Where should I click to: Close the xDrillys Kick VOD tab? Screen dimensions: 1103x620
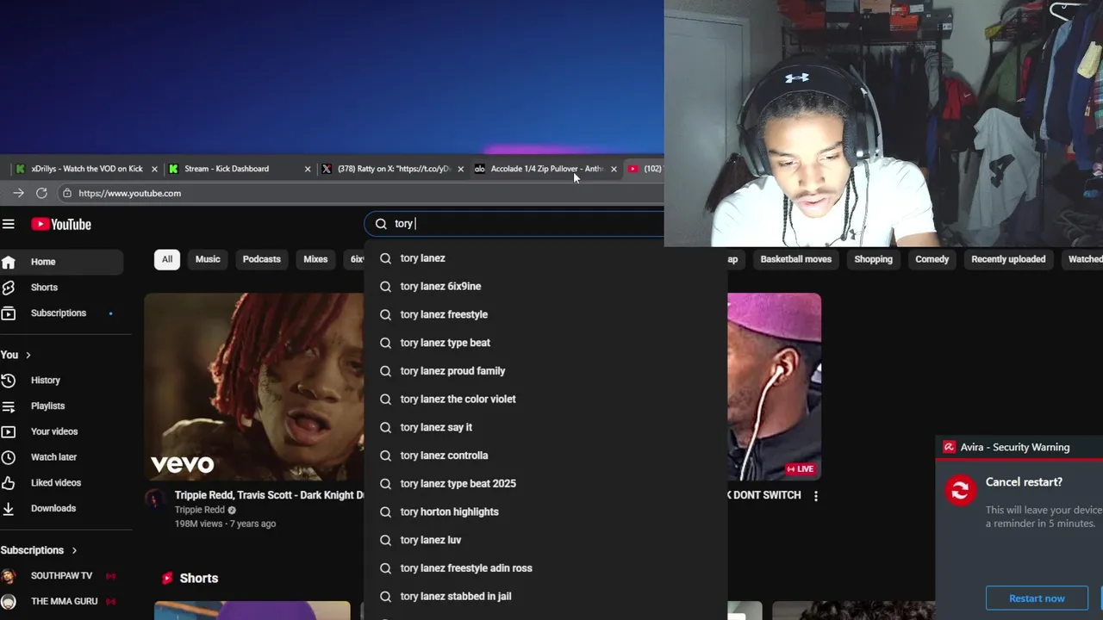tap(154, 169)
